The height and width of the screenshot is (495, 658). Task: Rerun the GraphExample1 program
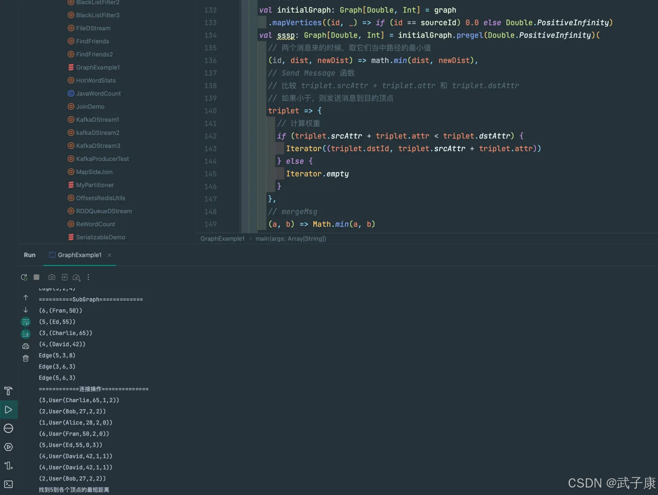(24, 277)
